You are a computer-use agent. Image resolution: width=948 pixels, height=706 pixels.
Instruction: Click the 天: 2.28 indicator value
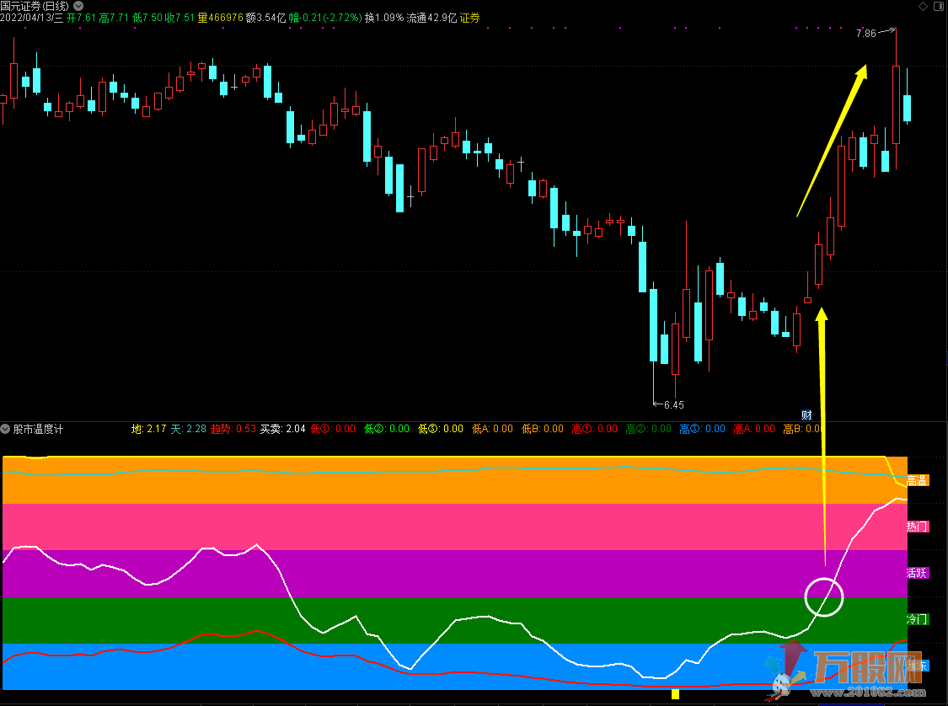tap(188, 429)
